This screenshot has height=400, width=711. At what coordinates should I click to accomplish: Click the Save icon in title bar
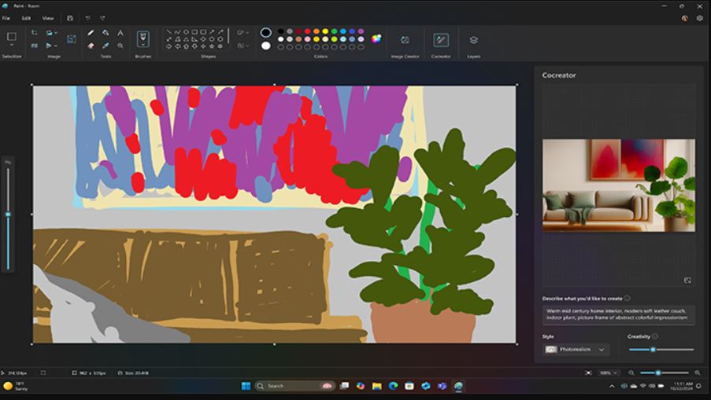tap(70, 18)
